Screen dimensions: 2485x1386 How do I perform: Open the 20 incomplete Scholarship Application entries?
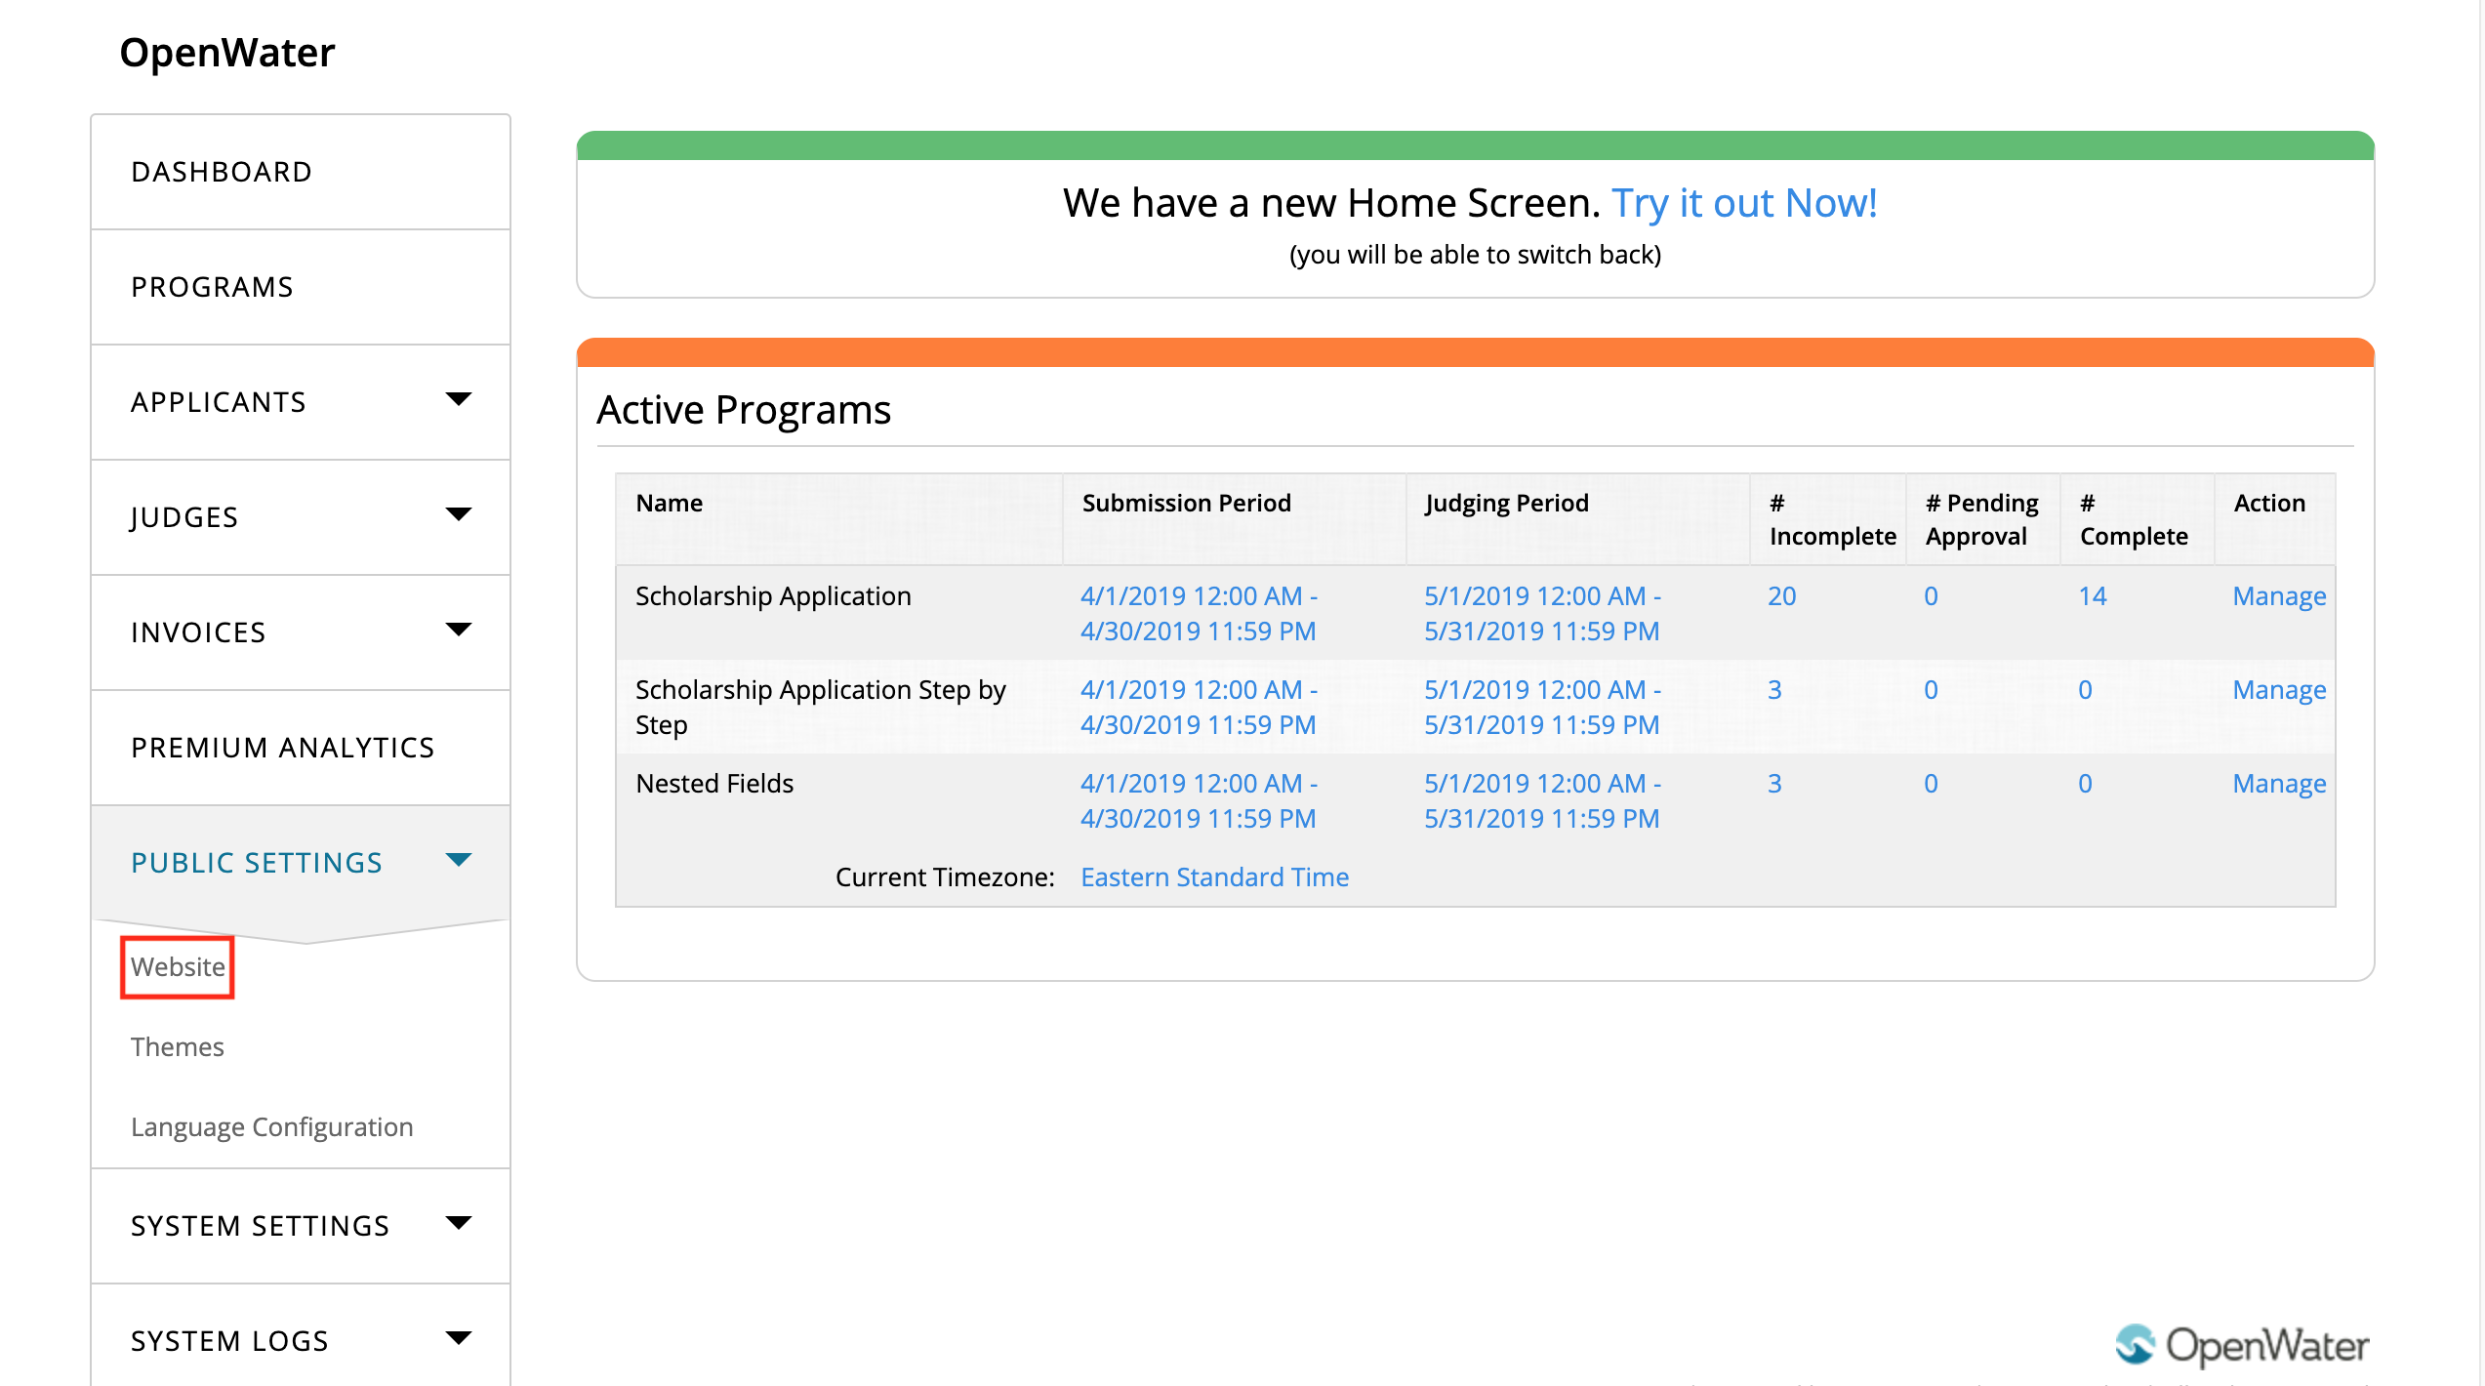(x=1782, y=596)
